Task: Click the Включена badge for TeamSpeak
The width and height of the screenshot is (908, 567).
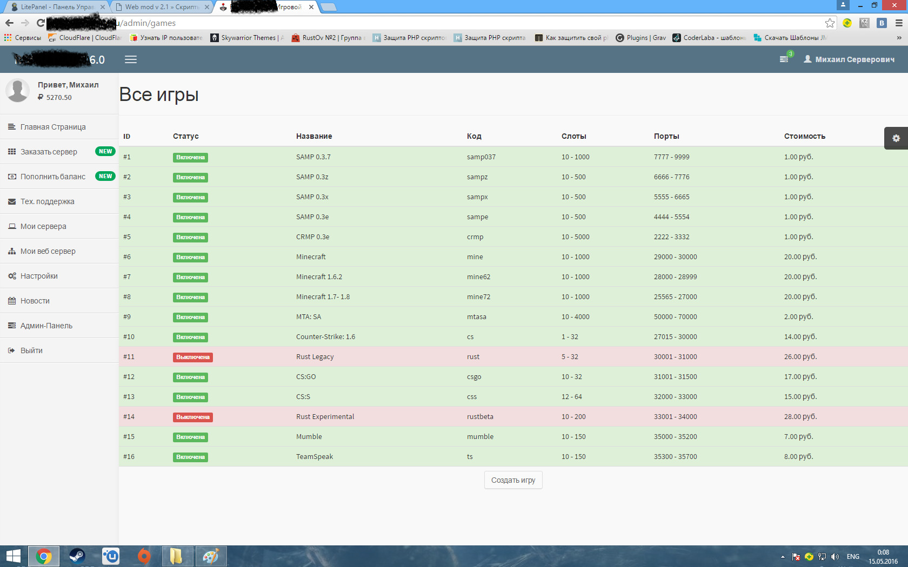Action: pos(191,457)
